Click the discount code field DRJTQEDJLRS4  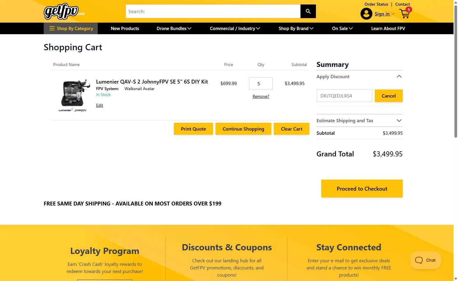tap(344, 96)
